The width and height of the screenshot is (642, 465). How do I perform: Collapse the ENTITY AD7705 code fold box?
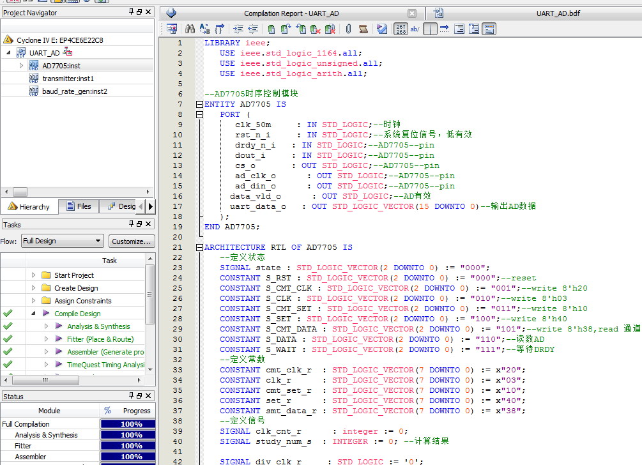click(x=200, y=104)
